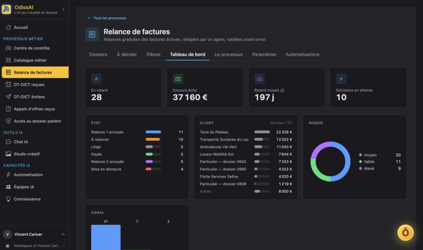Click the Payée state row
The height and width of the screenshot is (250, 423).
click(137, 154)
